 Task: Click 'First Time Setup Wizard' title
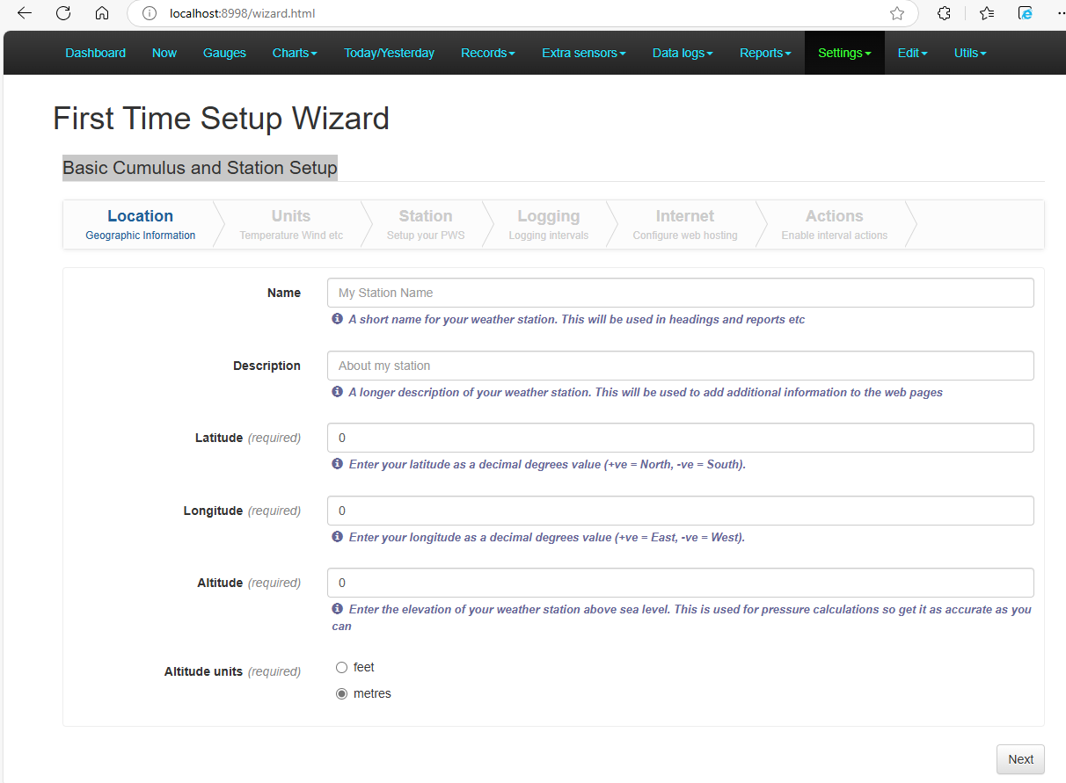(221, 118)
